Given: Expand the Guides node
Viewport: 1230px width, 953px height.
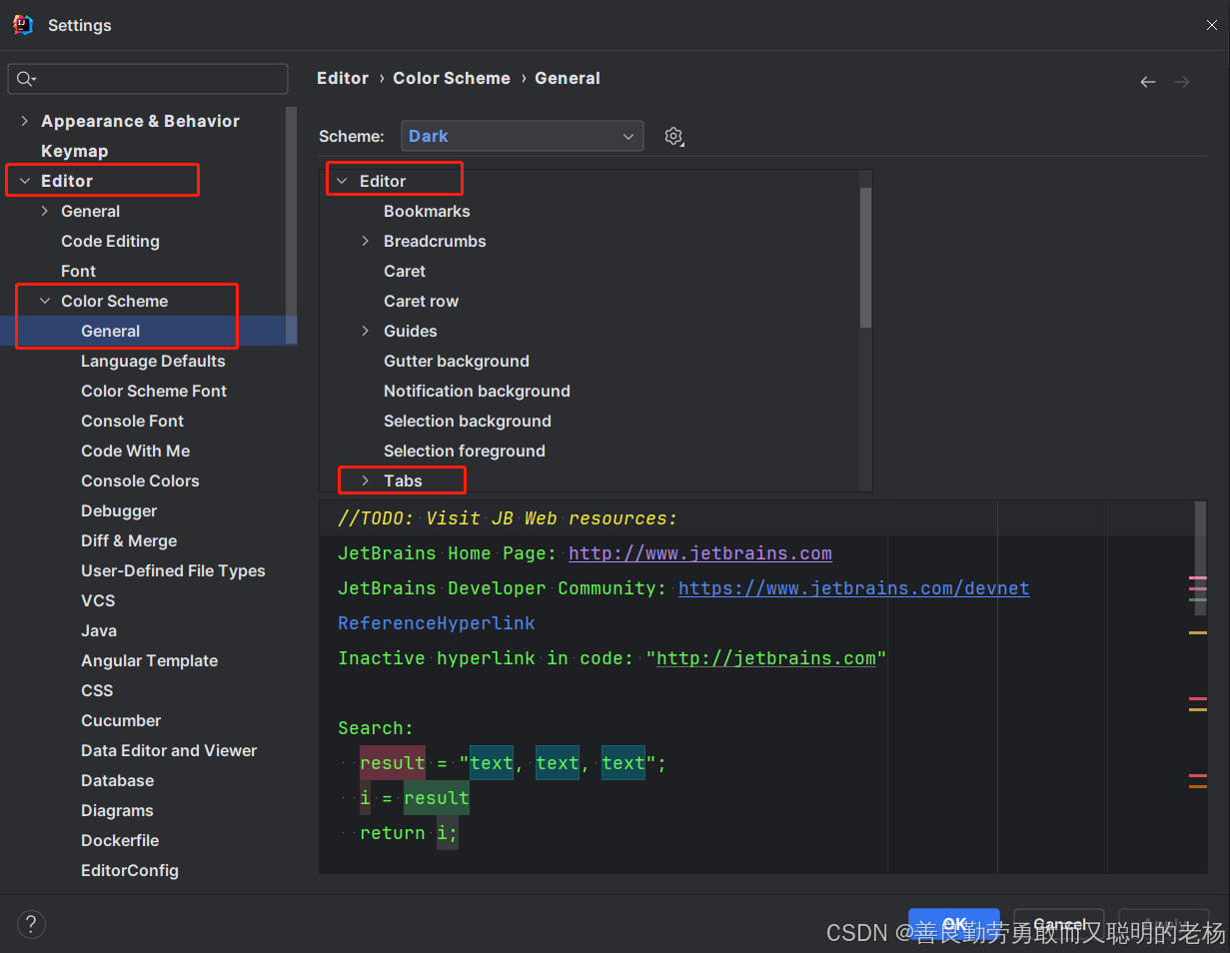Looking at the screenshot, I should [x=365, y=331].
